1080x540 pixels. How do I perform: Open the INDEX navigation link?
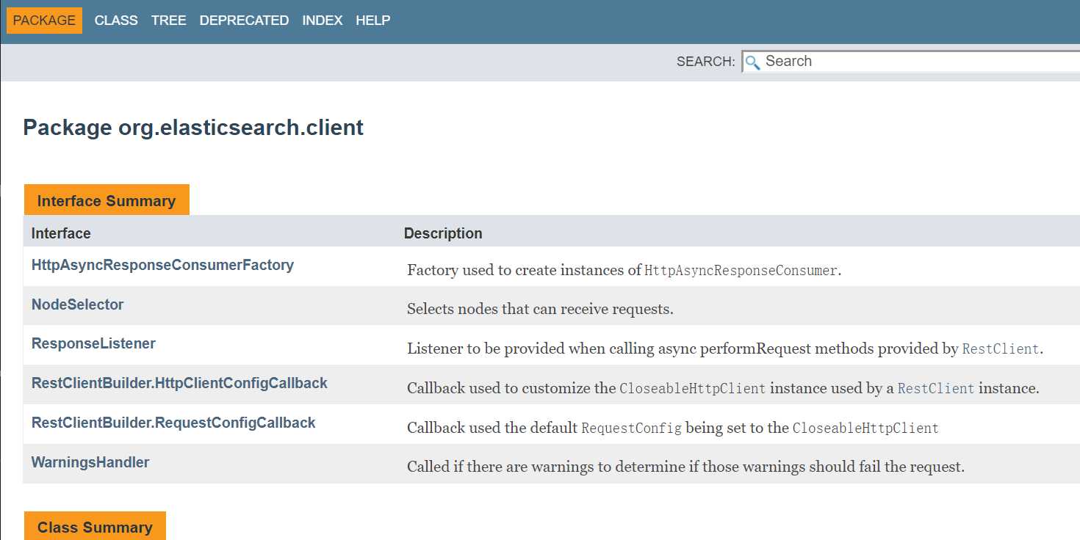click(323, 21)
